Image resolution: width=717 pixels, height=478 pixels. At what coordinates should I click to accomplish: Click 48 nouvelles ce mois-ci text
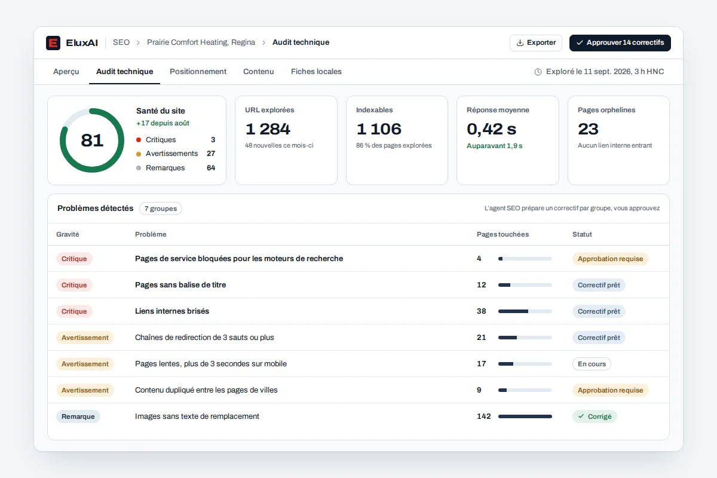[279, 145]
